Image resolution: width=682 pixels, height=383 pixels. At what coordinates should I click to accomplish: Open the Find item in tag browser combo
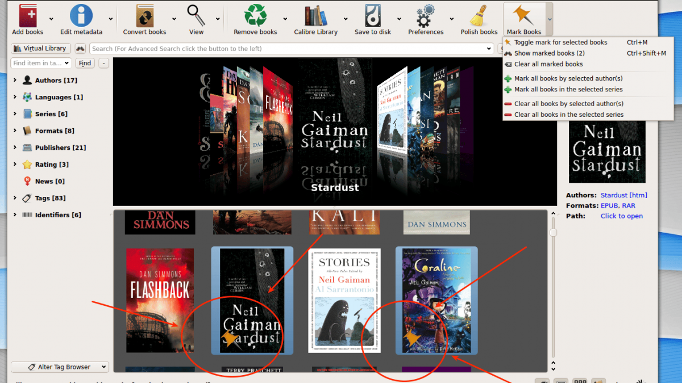[x=41, y=64]
